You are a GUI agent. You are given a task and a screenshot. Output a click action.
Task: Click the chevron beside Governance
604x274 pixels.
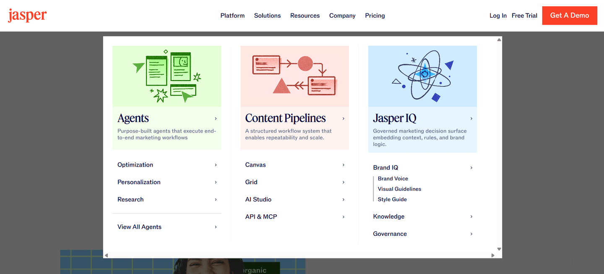pyautogui.click(x=471, y=234)
